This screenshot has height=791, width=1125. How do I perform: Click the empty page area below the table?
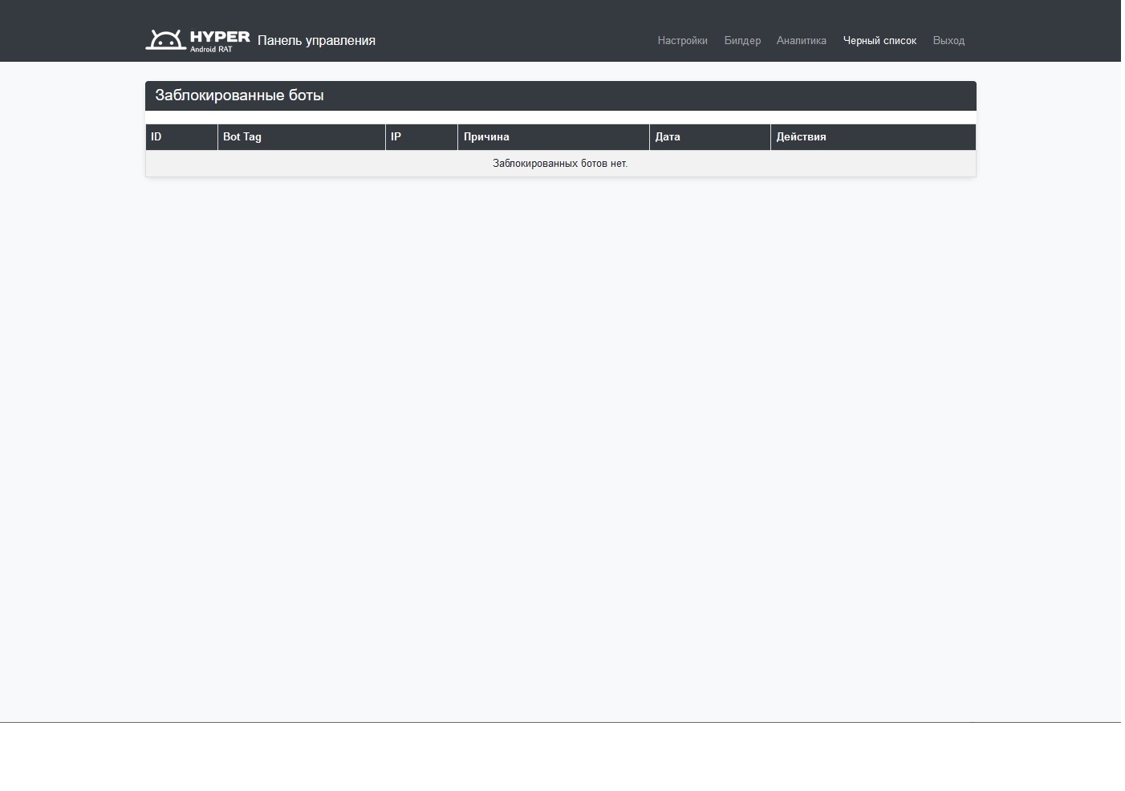pyautogui.click(x=560, y=441)
